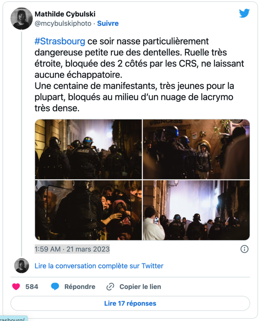Click the reply speech bubble icon
This screenshot has width=261, height=321.
pyautogui.click(x=55, y=287)
